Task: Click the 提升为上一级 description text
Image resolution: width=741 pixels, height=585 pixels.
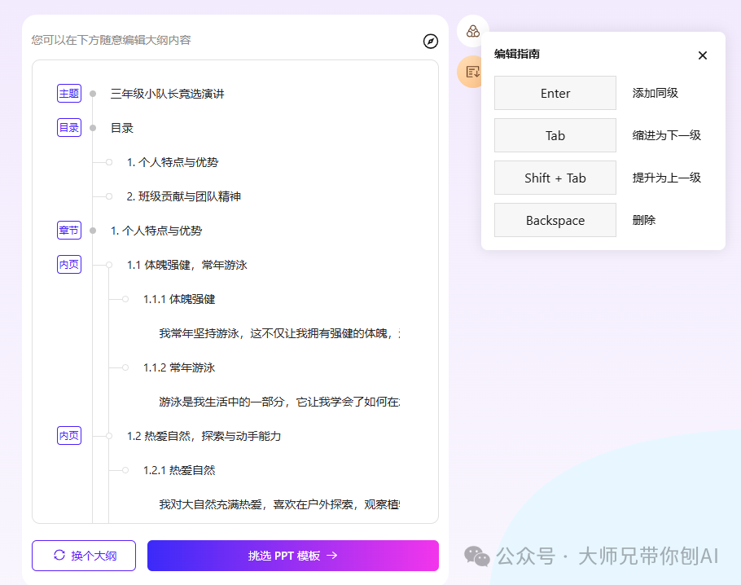Action: pos(666,178)
